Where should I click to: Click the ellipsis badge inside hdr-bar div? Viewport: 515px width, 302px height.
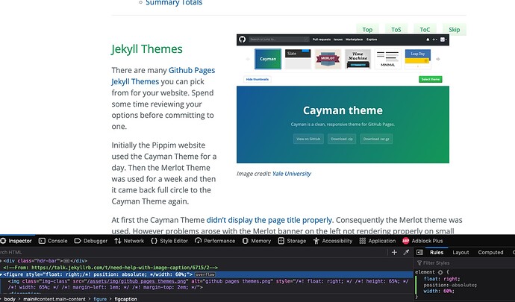[66, 261]
